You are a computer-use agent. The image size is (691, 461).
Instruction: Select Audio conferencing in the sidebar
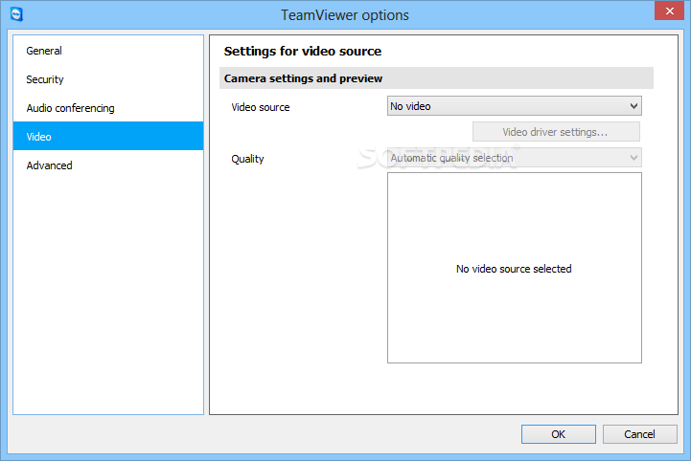[108, 108]
